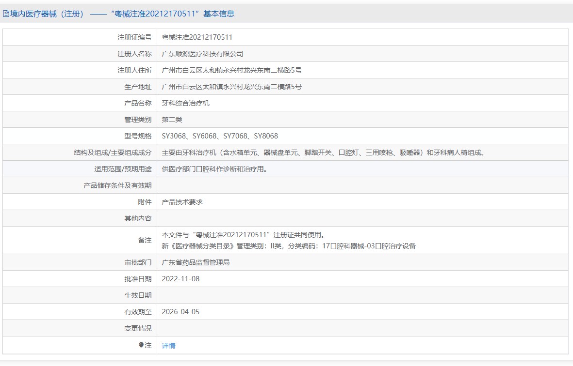Click company name 广东顺源医疗科技有限公司

pos(202,54)
